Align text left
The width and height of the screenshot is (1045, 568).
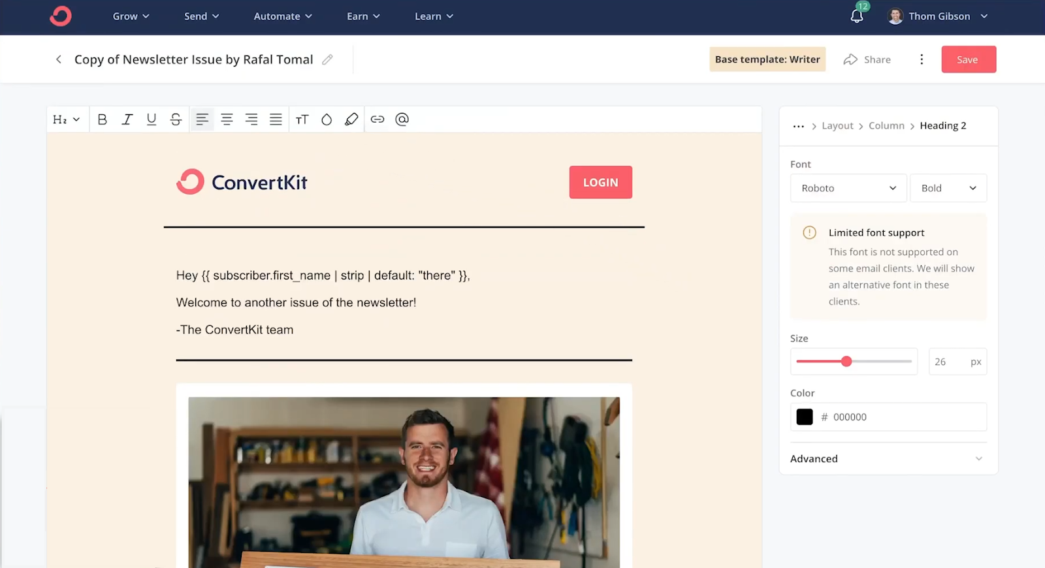pyautogui.click(x=202, y=119)
